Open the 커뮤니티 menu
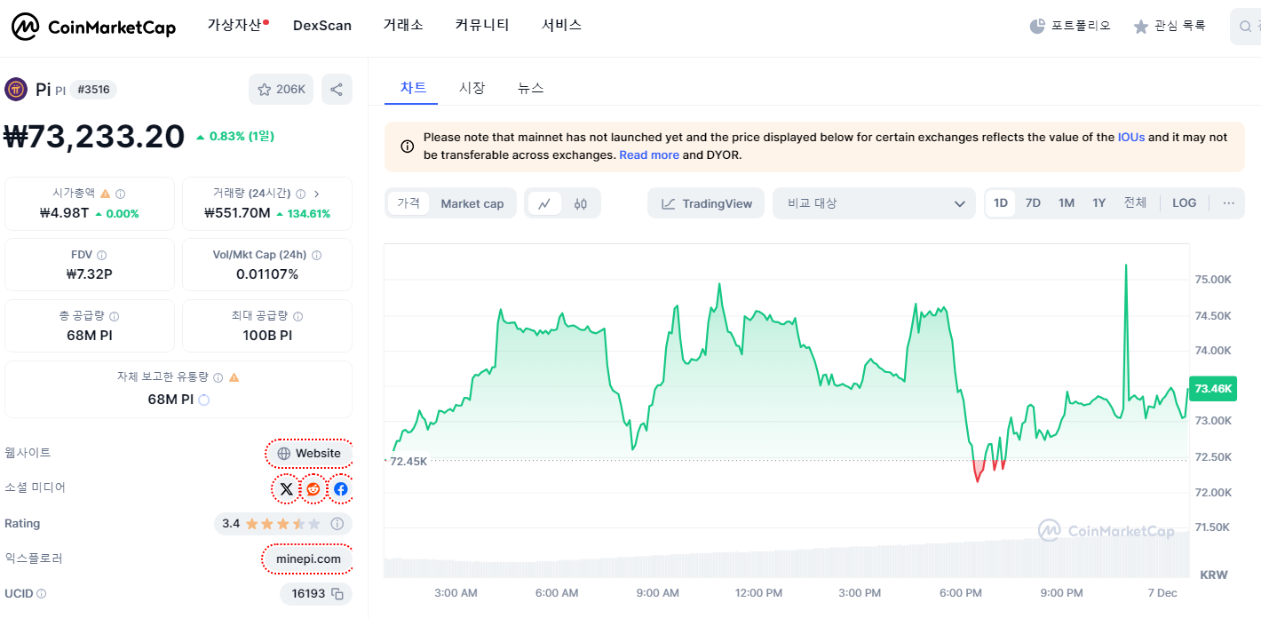 coord(482,25)
